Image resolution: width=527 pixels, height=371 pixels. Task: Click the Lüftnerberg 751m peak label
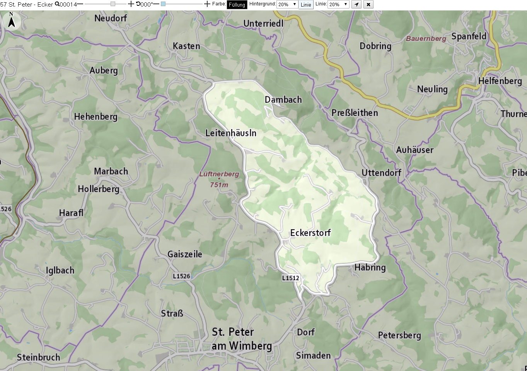click(x=219, y=179)
